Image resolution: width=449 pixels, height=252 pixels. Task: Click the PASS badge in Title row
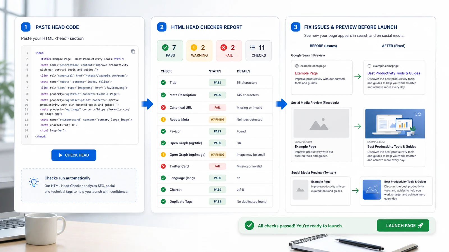(217, 83)
